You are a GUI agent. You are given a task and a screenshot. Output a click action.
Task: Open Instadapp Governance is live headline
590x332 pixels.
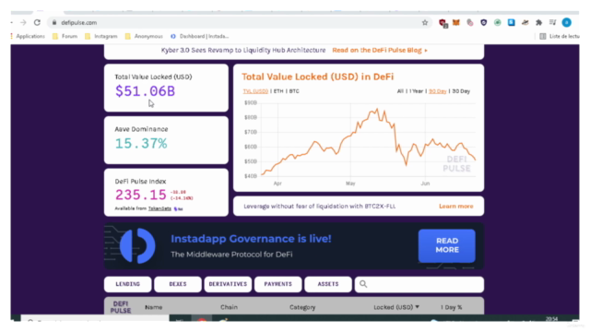pos(251,239)
